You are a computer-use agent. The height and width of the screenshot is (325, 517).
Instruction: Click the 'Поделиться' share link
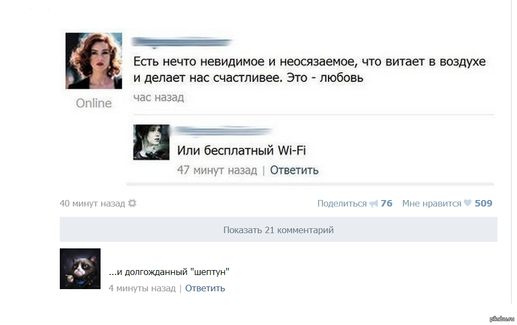[342, 203]
